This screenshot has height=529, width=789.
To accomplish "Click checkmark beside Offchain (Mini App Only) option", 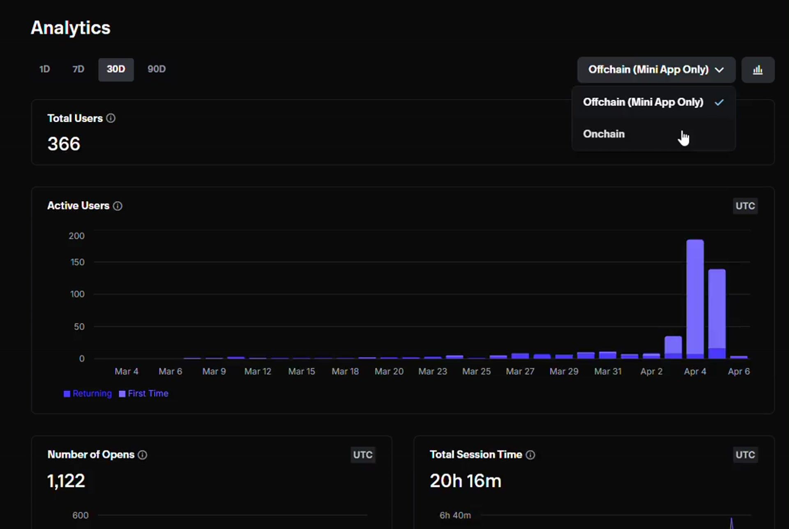I will point(719,102).
